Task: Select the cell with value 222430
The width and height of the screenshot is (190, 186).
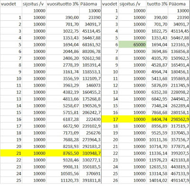Action: point(90,119)
